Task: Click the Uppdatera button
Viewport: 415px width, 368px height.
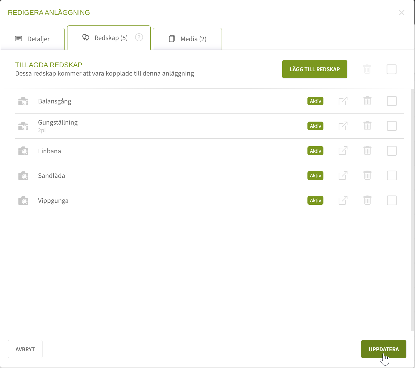Action: 384,349
